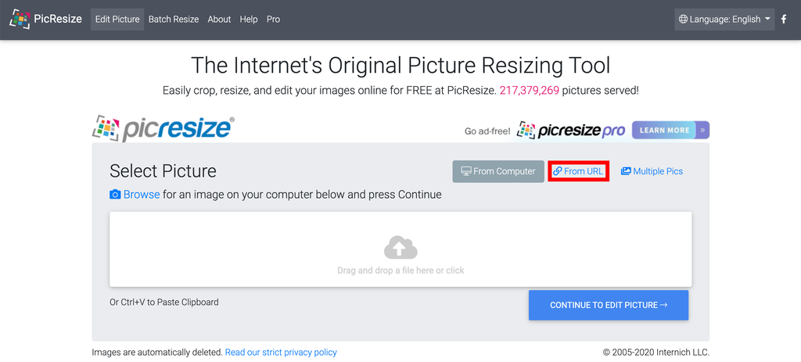The image size is (801, 362).
Task: Click the camera icon beside Browse
Action: [x=115, y=195]
